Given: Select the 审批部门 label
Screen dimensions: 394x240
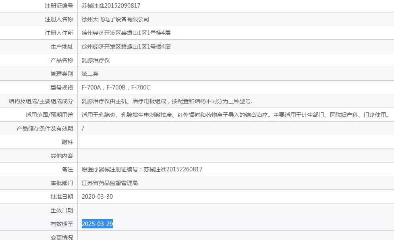Looking at the screenshot, I should click(x=62, y=183).
